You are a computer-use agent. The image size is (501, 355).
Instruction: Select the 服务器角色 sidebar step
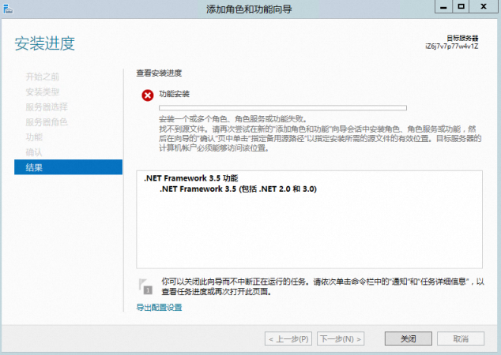tap(47, 121)
